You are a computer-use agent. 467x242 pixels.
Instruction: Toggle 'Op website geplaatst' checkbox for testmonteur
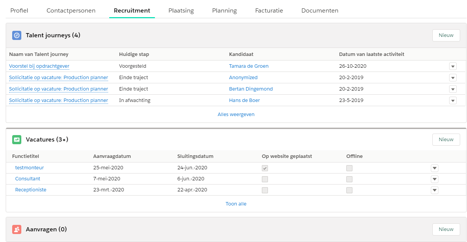pos(265,168)
